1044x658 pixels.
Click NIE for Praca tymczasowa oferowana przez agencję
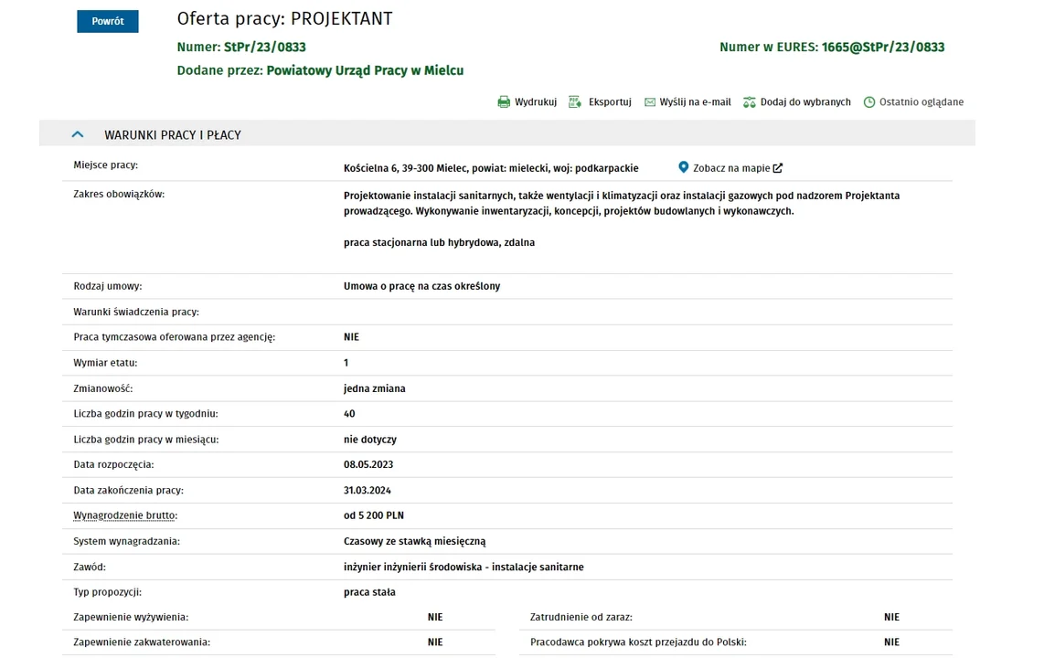pos(351,337)
